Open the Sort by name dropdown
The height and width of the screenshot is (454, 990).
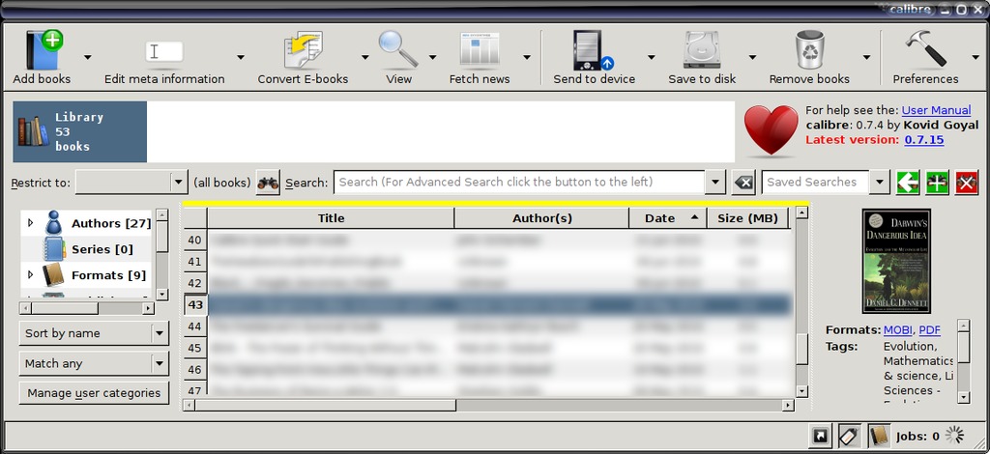click(x=93, y=333)
